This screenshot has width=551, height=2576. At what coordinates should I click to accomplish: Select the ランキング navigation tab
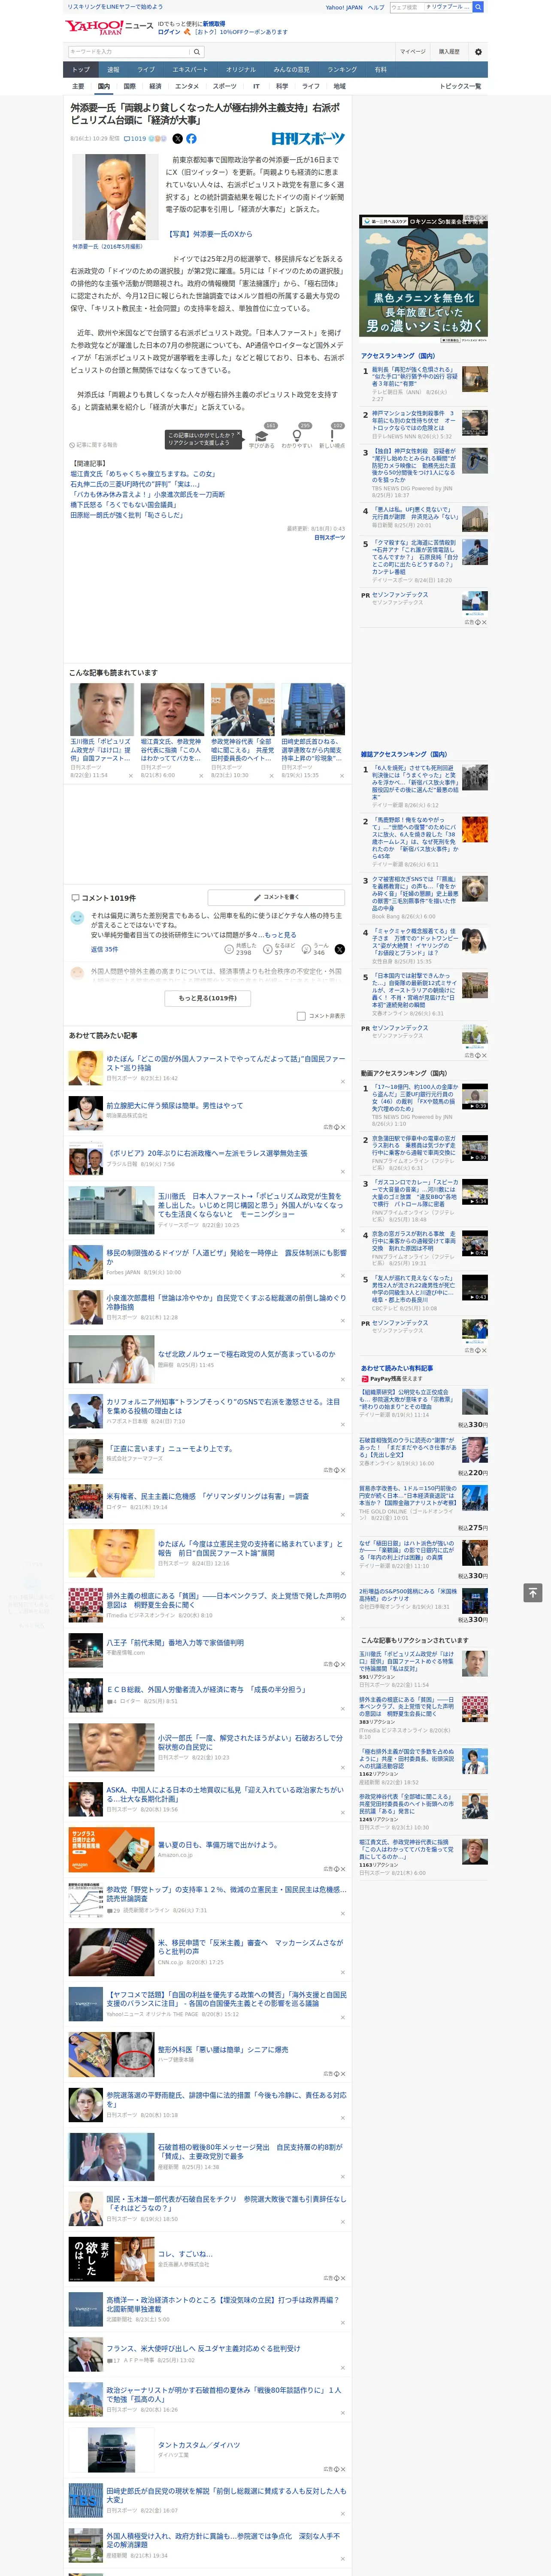click(x=342, y=70)
